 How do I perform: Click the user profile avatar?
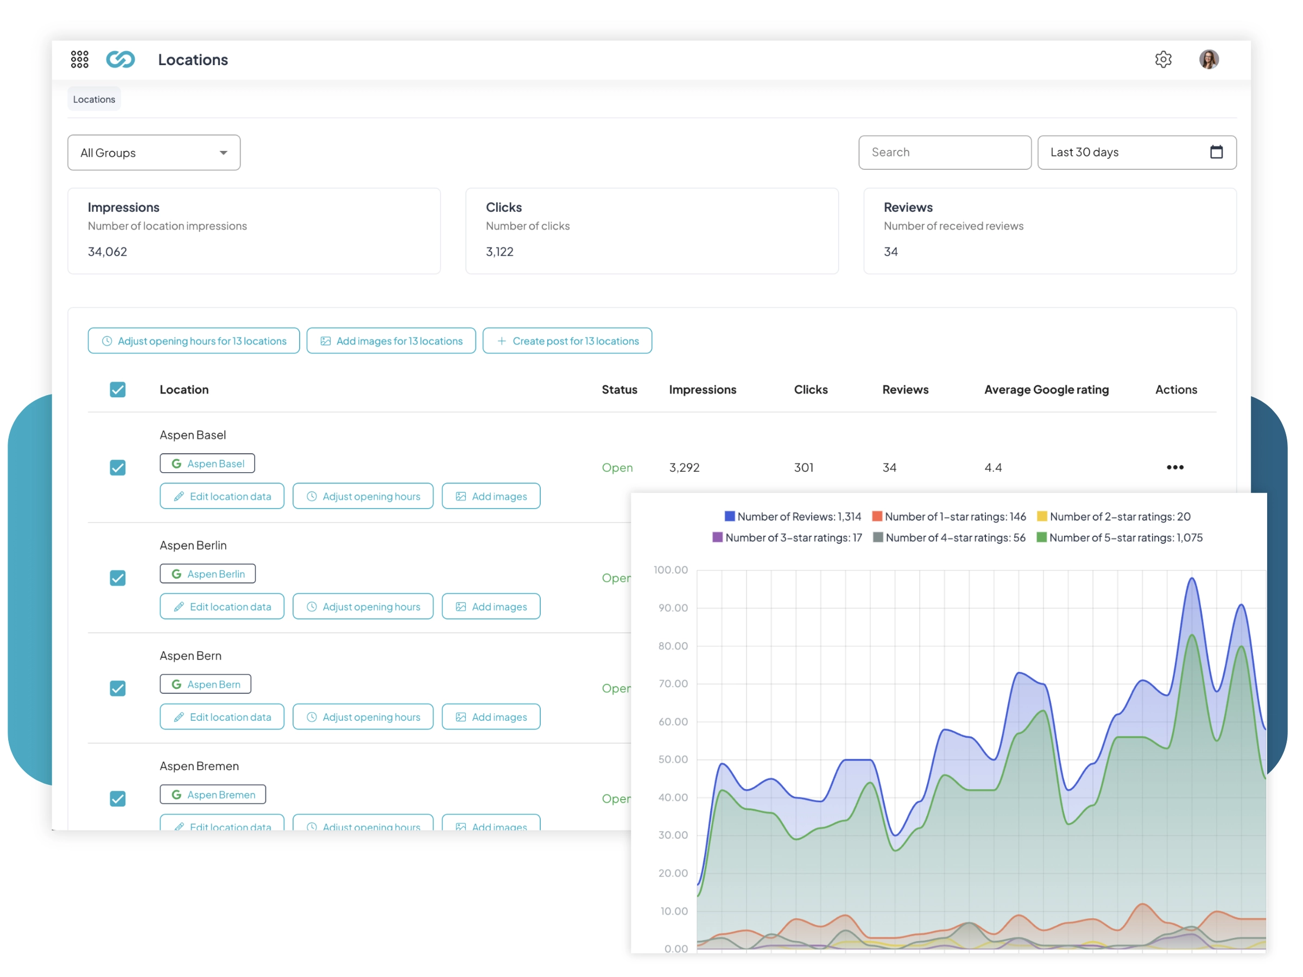tap(1208, 60)
